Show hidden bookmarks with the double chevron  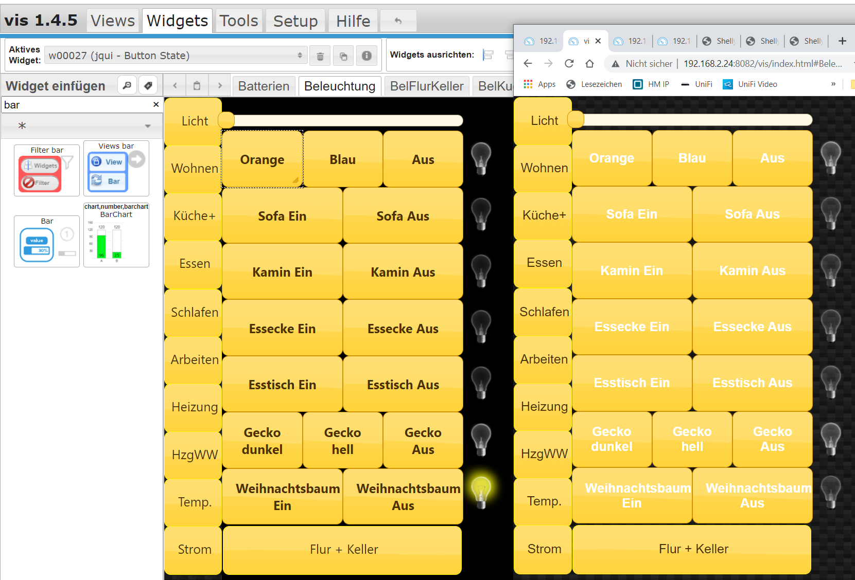pos(833,84)
